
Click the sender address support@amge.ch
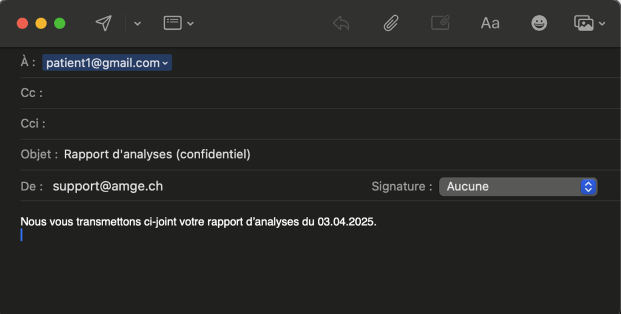108,186
